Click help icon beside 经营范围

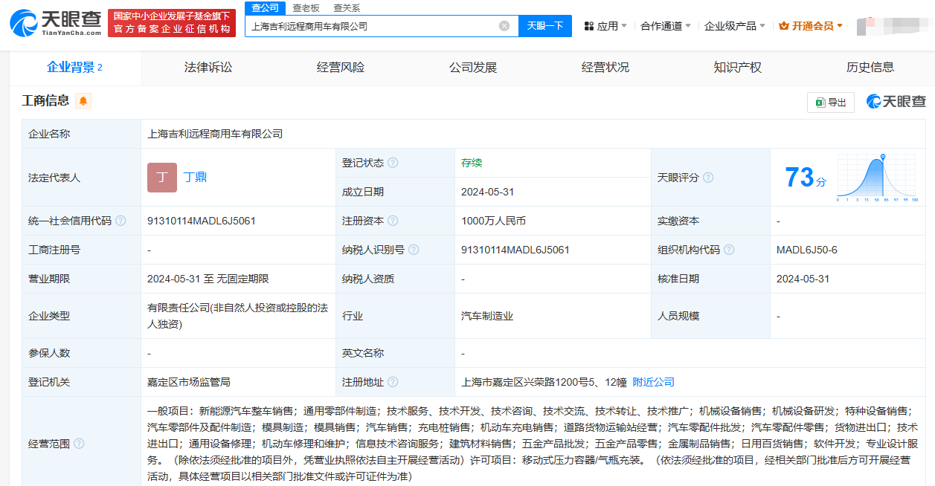79,444
